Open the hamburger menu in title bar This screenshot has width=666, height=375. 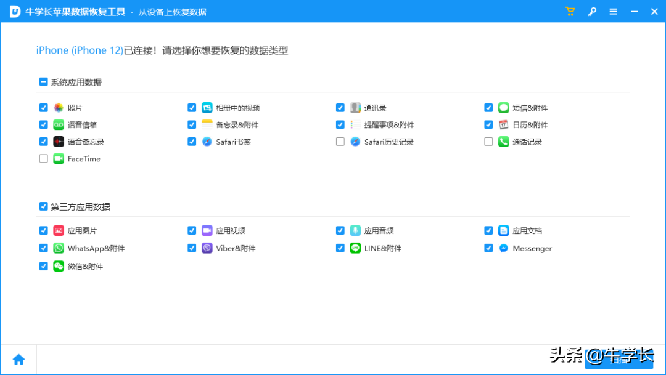(613, 12)
